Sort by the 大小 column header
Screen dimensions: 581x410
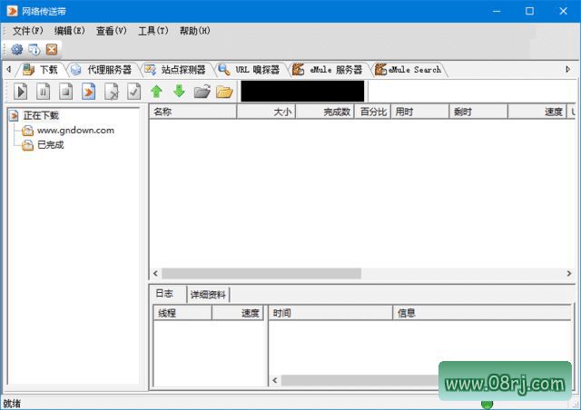pos(266,112)
